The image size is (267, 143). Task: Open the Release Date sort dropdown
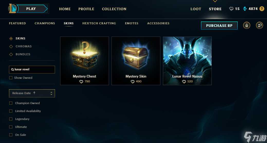pyautogui.click(x=32, y=93)
